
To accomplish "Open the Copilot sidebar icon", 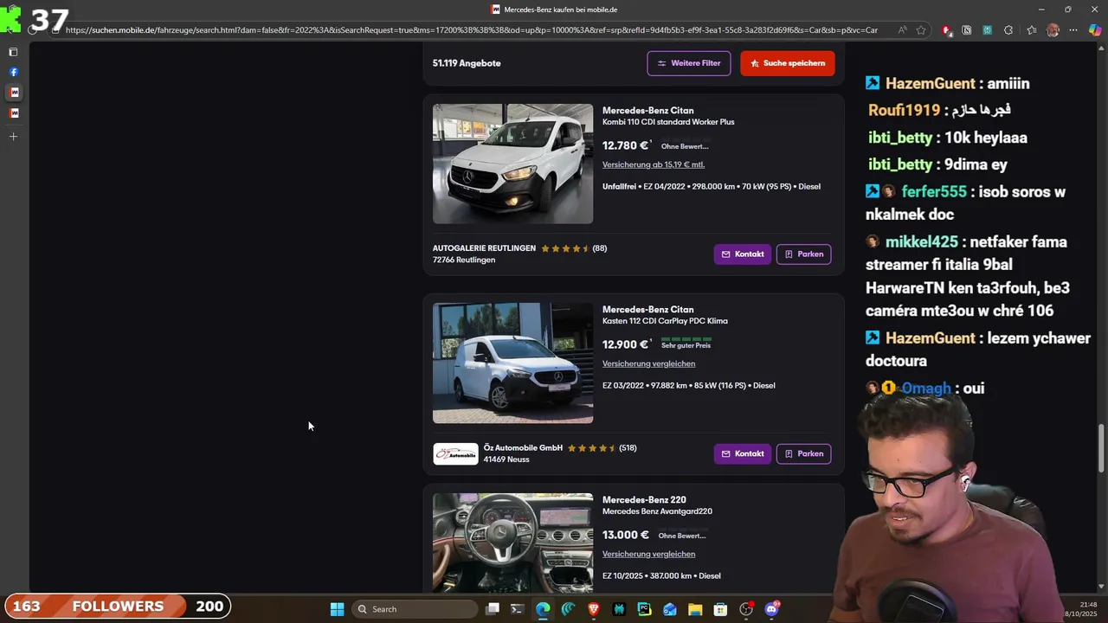I will point(1095,30).
